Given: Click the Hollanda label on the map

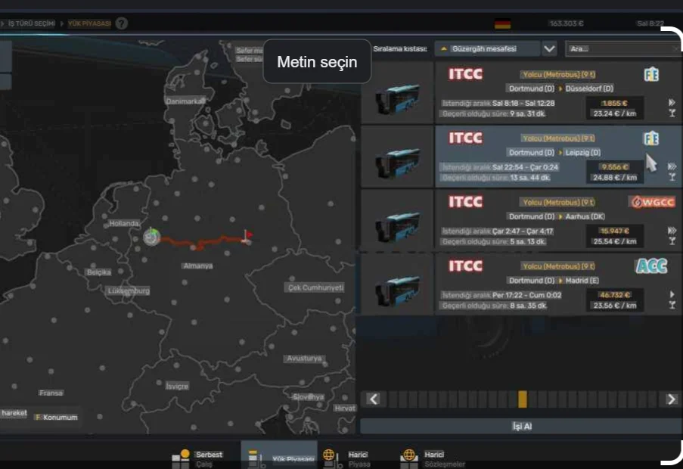Looking at the screenshot, I should (x=124, y=223).
